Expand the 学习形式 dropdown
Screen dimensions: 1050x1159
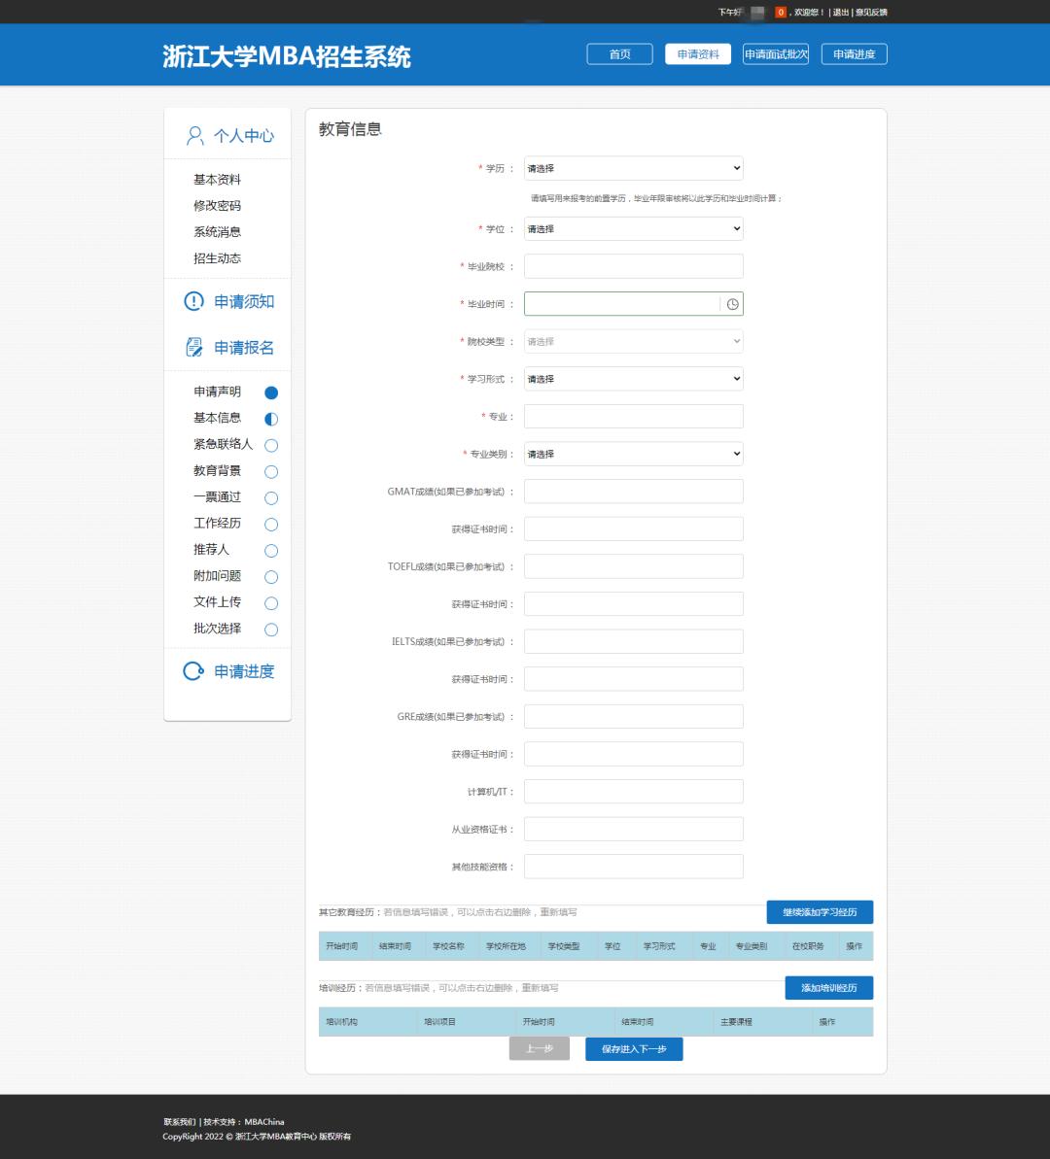tap(633, 379)
